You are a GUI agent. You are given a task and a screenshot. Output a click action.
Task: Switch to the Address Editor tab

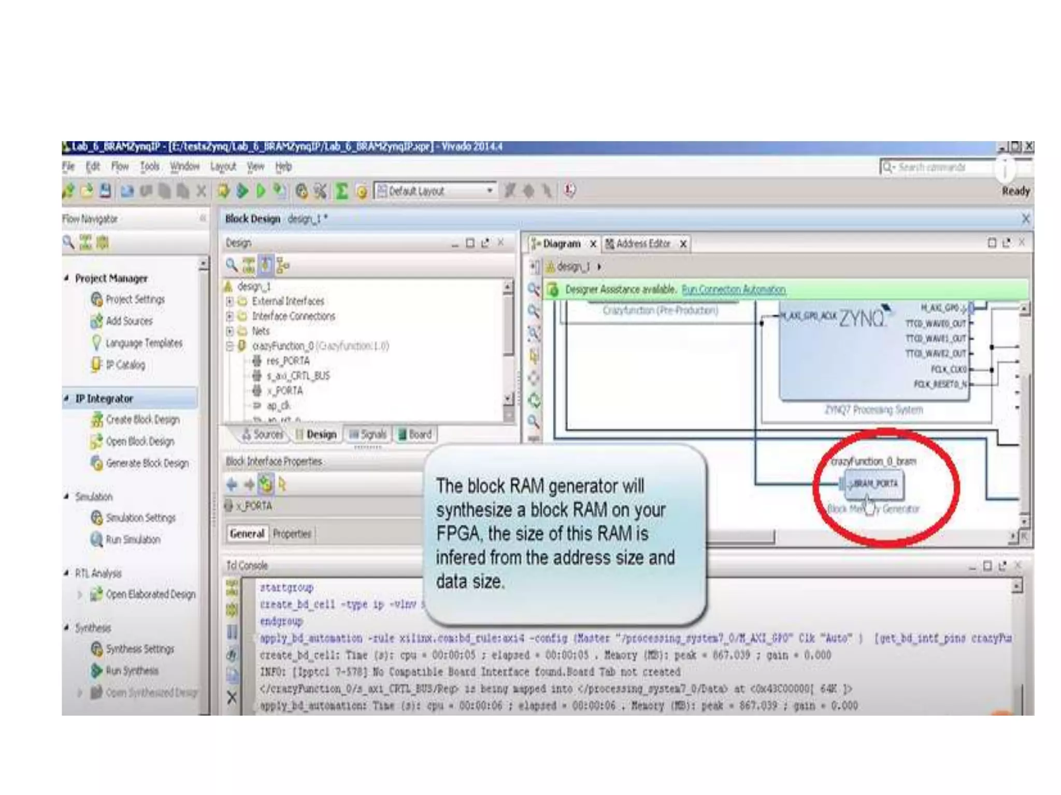click(x=642, y=244)
